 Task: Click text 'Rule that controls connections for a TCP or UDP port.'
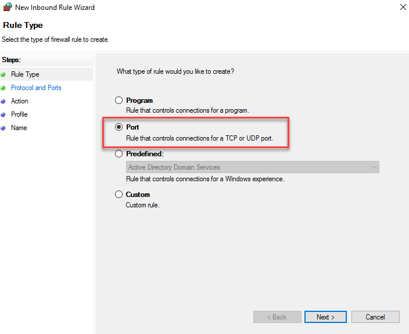click(x=200, y=138)
